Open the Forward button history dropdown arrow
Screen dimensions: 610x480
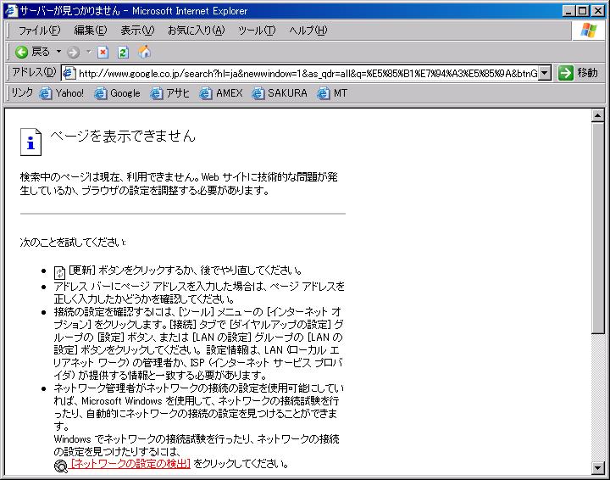(88, 52)
